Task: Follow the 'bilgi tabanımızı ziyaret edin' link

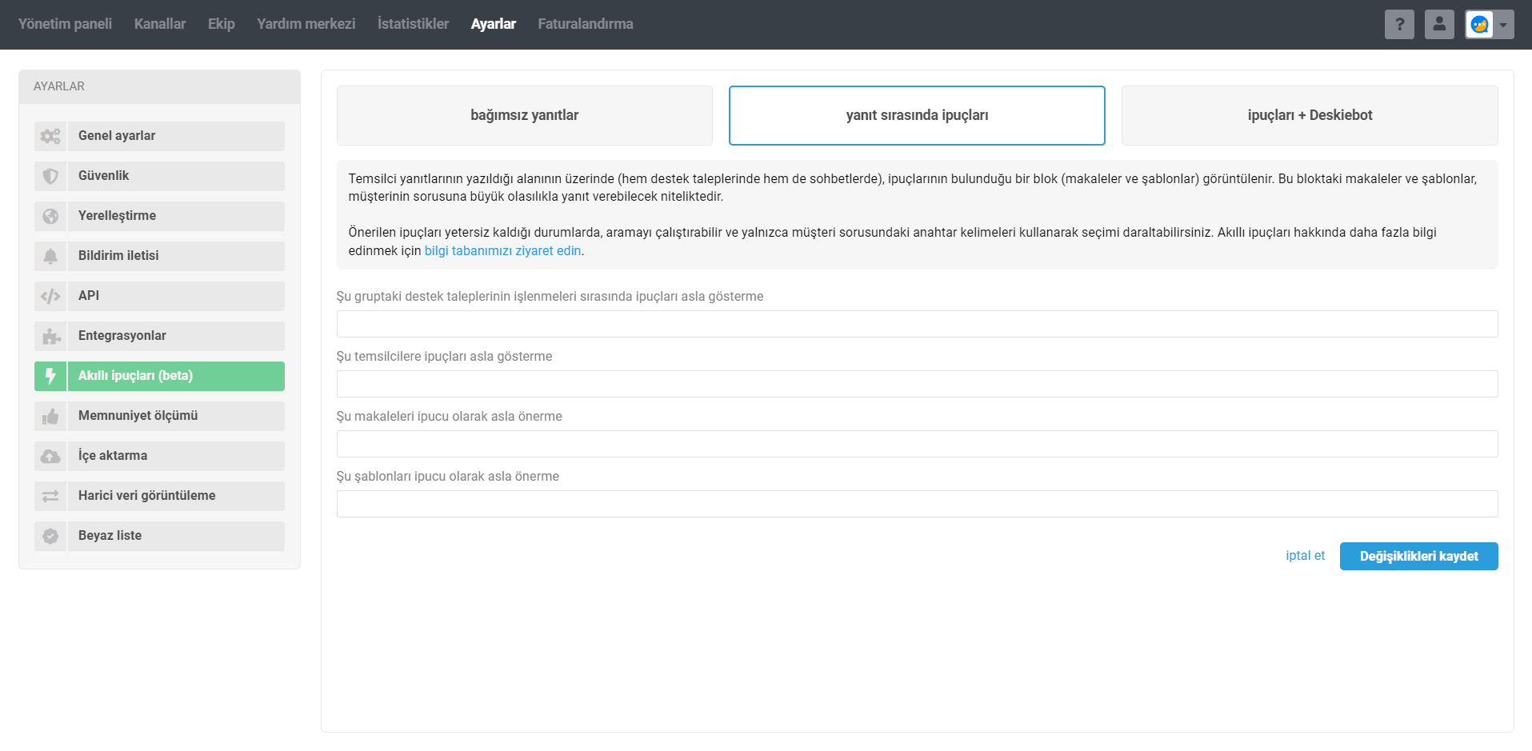Action: 502,250
